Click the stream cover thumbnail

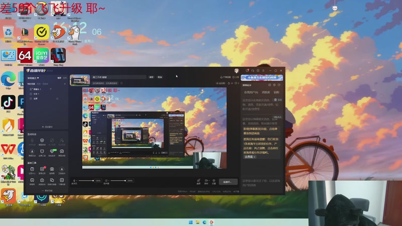pos(80,80)
